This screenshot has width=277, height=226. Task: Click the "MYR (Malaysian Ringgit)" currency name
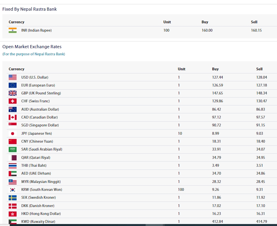(x=41, y=182)
